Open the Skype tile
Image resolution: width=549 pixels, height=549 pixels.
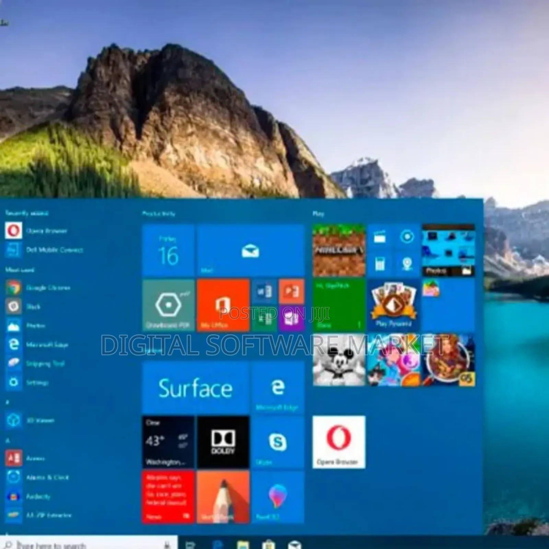[x=278, y=442]
